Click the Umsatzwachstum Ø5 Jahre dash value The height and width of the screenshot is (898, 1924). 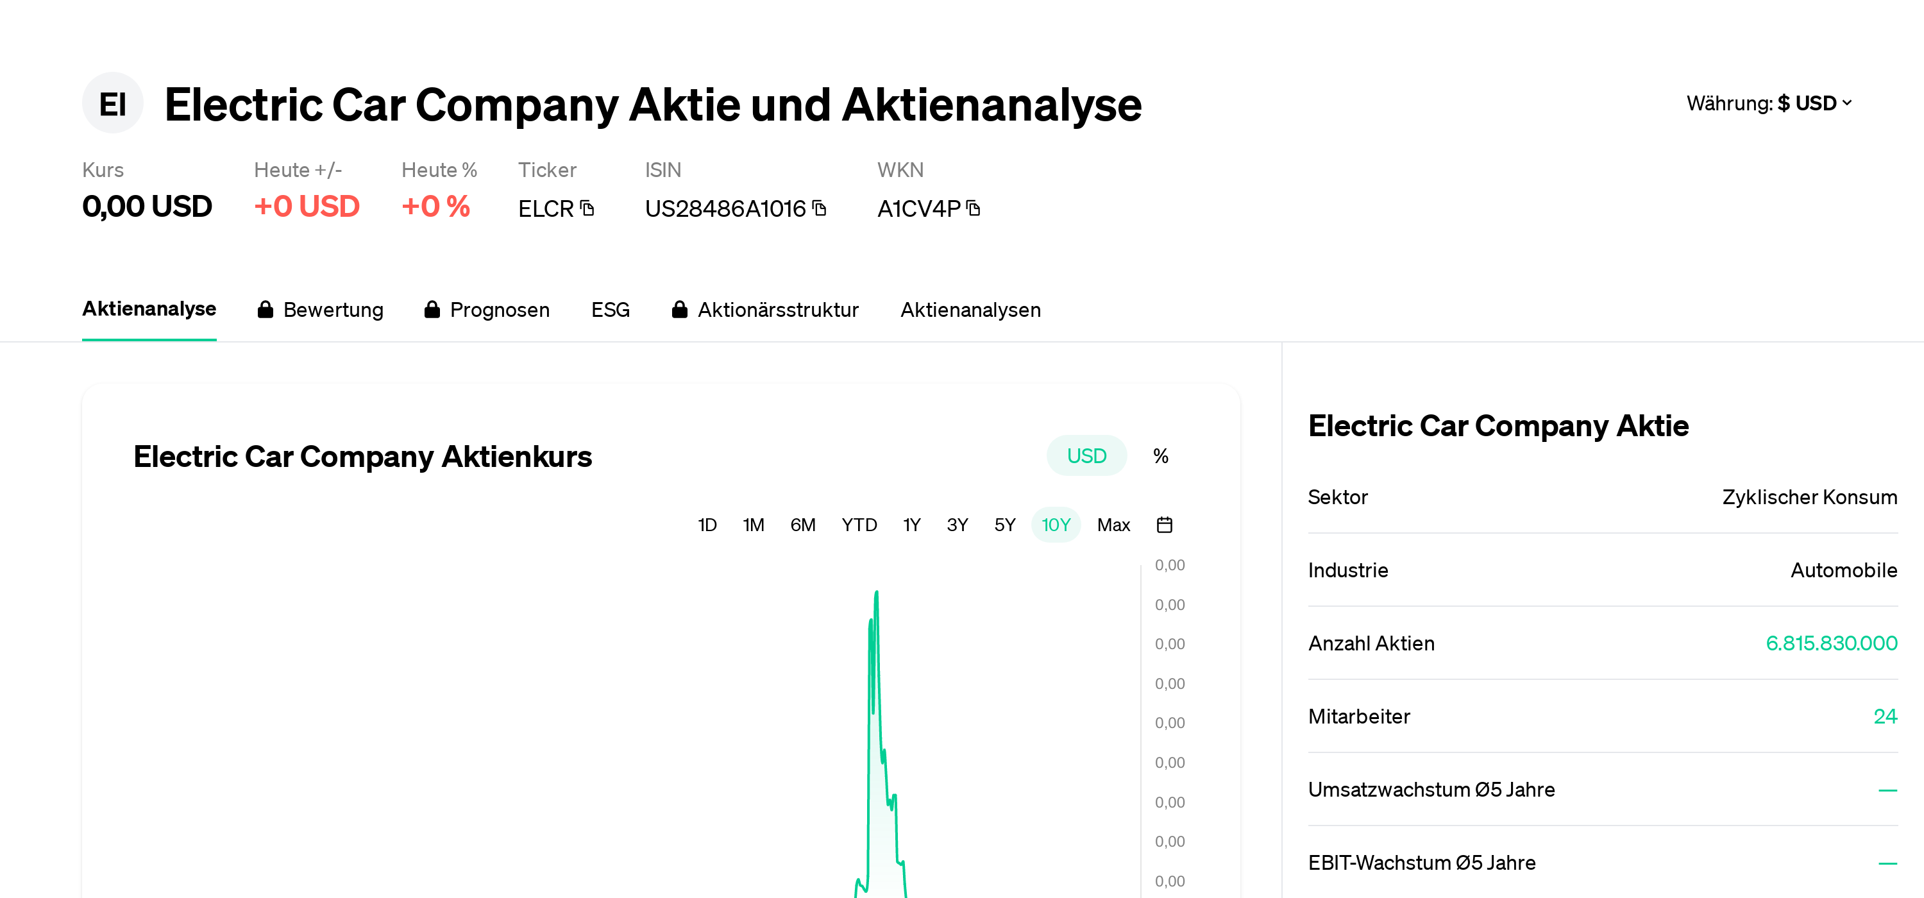click(x=1887, y=790)
